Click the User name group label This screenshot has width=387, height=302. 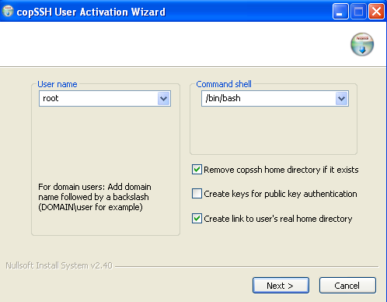point(58,84)
